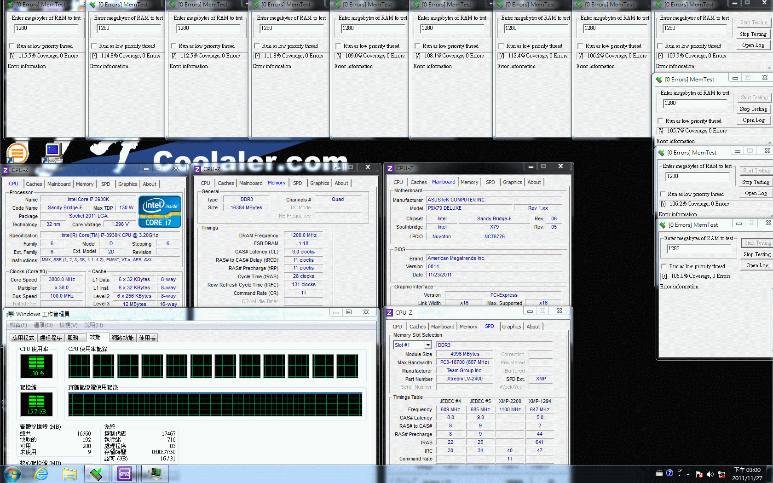
Task: Click title icon of CPU-Z Memory timings window
Action: tap(197, 169)
